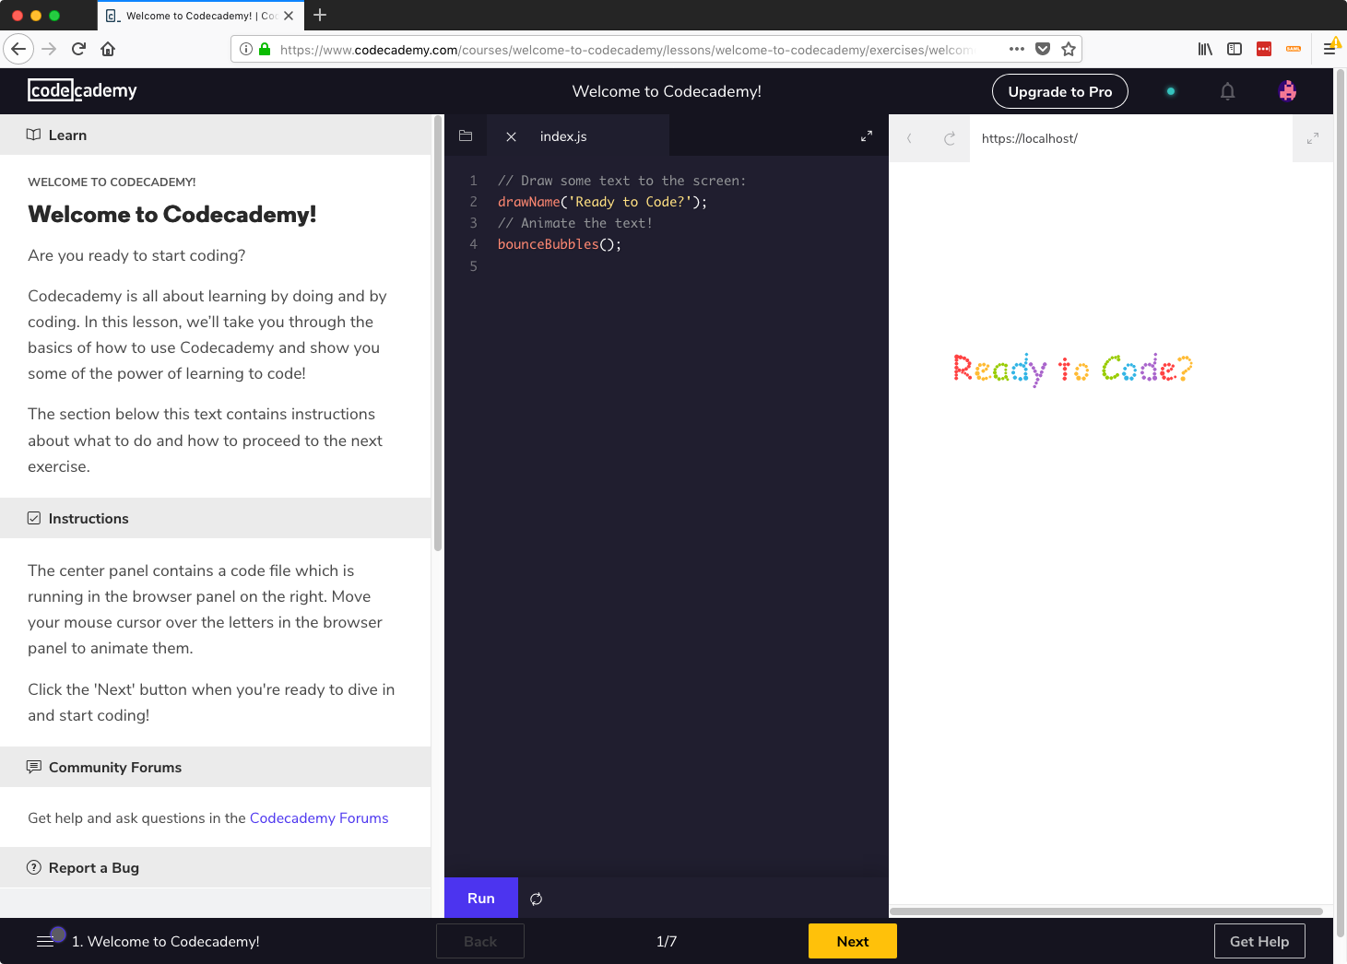Click the red extension icon in toolbar
1347x964 pixels.
pyautogui.click(x=1264, y=49)
